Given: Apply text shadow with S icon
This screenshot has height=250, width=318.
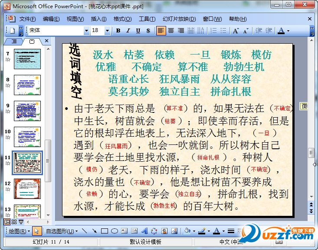Looking at the screenshot, I should (148, 31).
